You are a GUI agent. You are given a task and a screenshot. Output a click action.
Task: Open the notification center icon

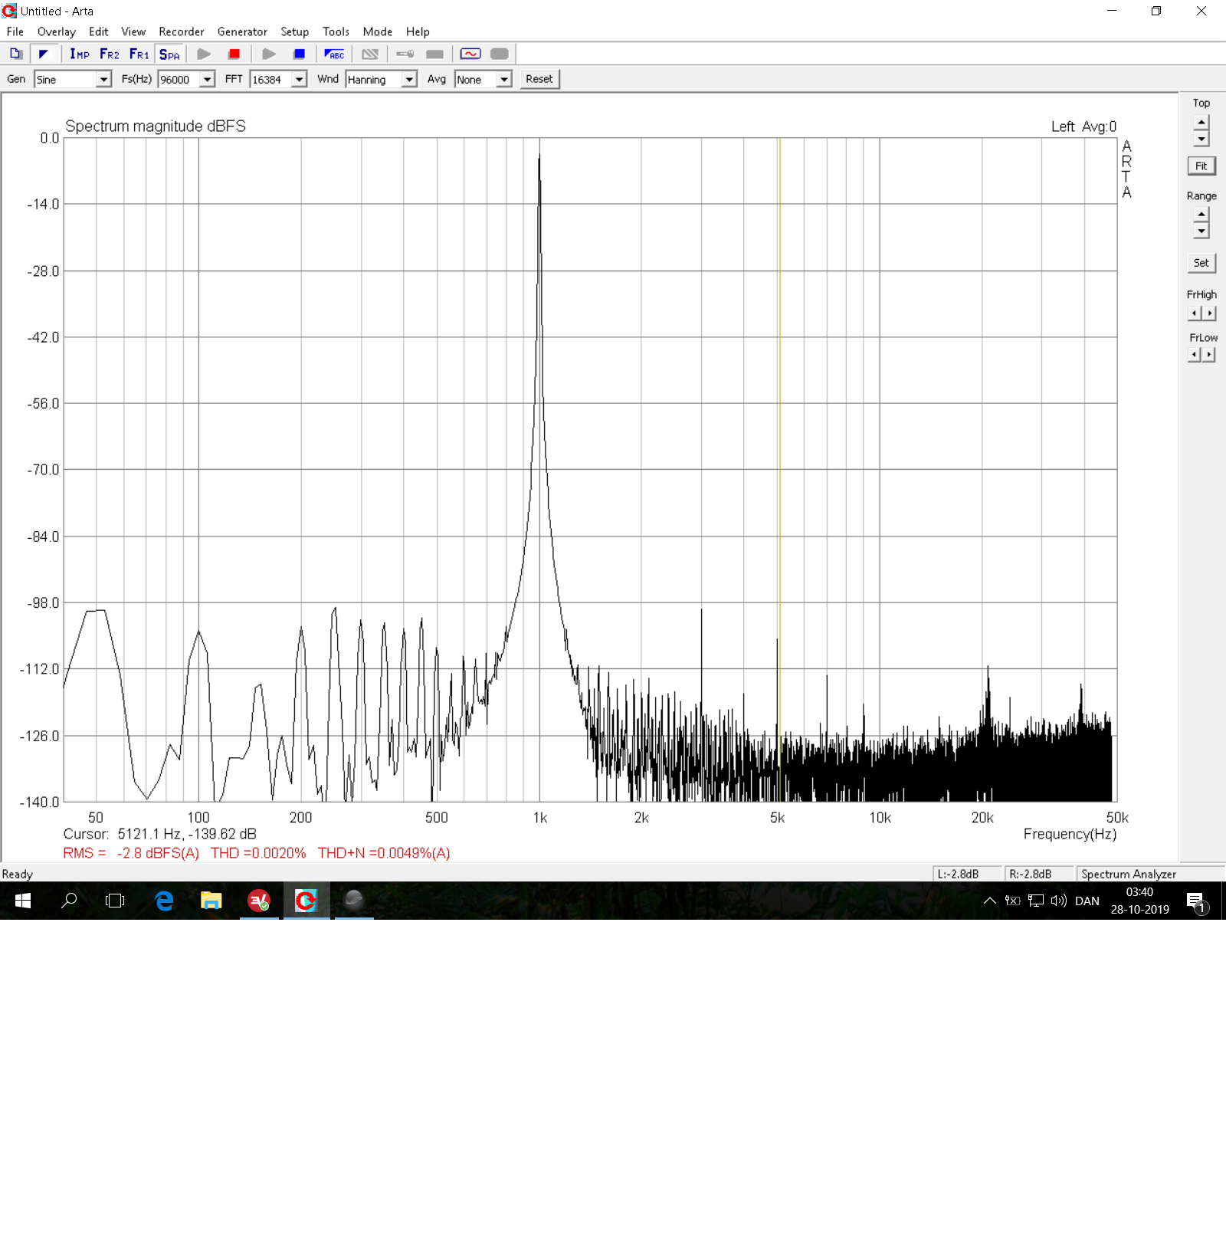coord(1197,901)
